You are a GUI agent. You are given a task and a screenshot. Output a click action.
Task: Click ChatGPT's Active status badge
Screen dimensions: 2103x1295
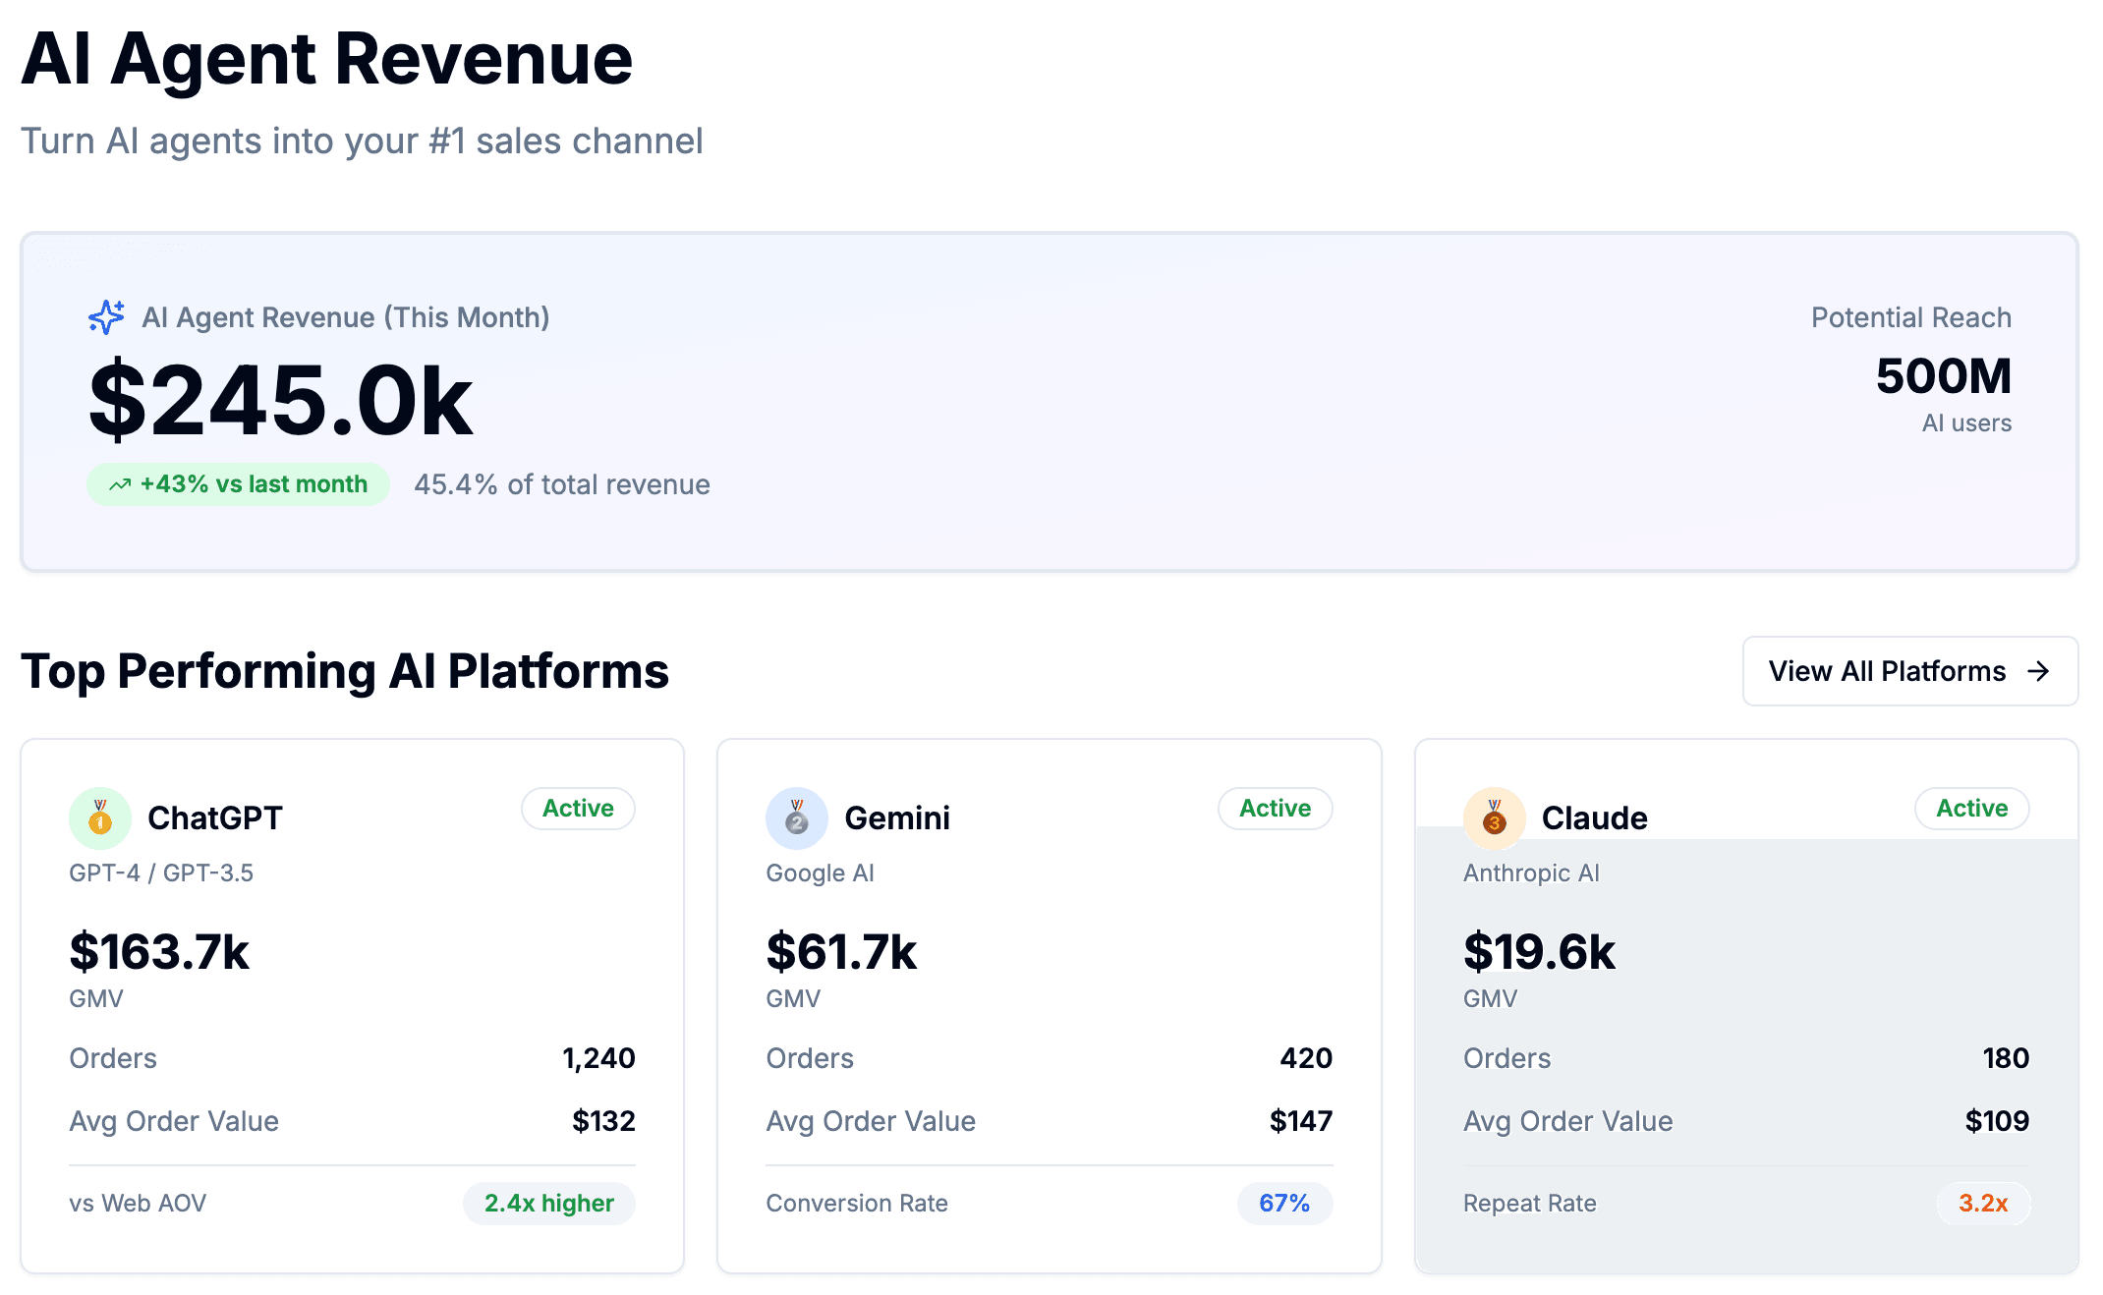(578, 809)
